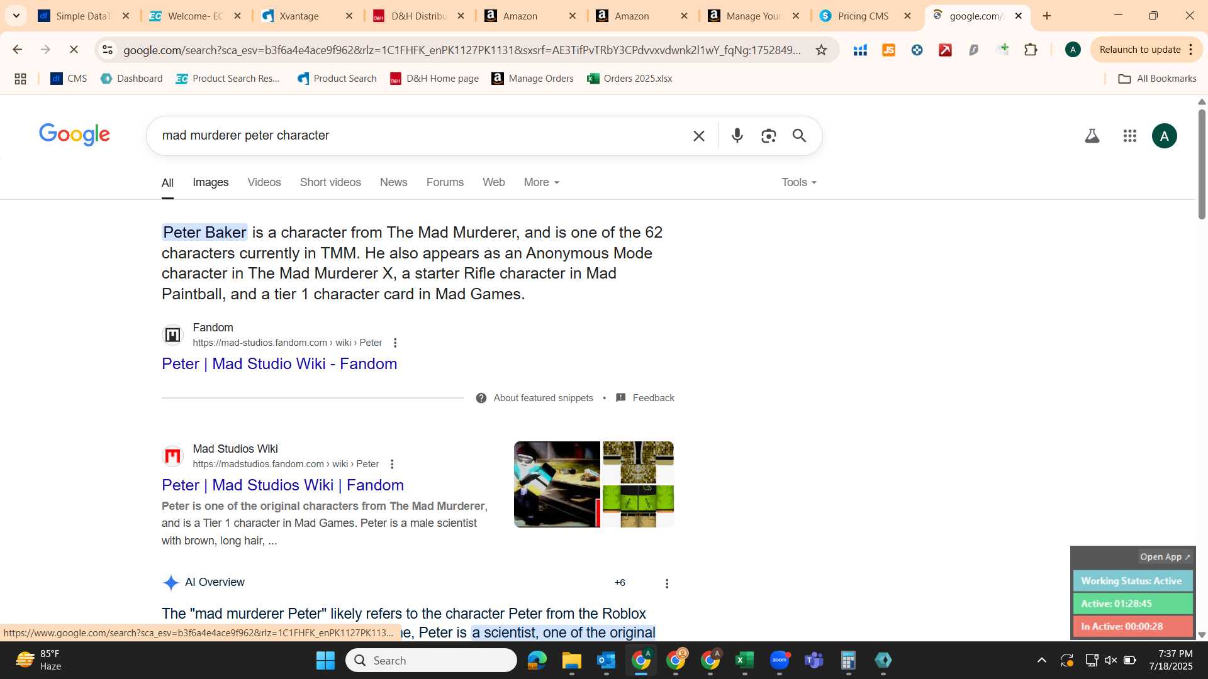
Task: Open Chrome profile A in toolbar
Action: click(x=1073, y=50)
